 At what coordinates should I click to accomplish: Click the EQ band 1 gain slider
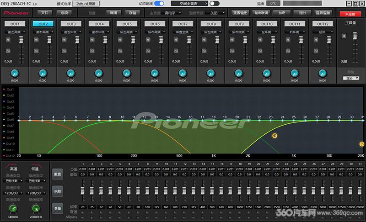pyautogui.click(x=83, y=191)
